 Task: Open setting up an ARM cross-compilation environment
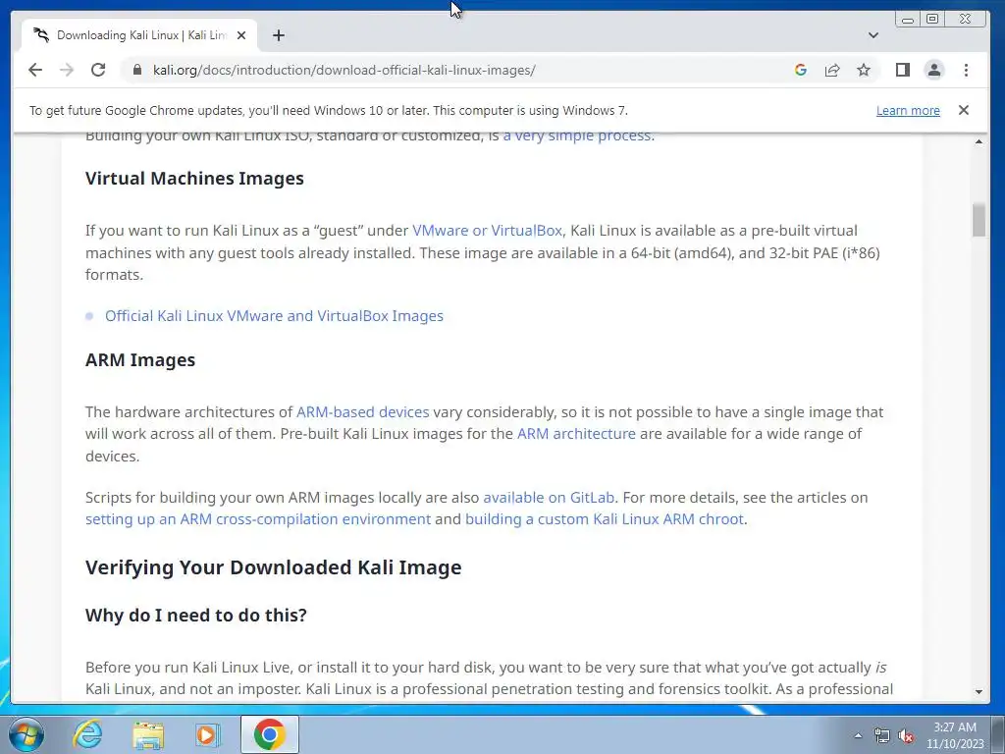click(x=258, y=519)
